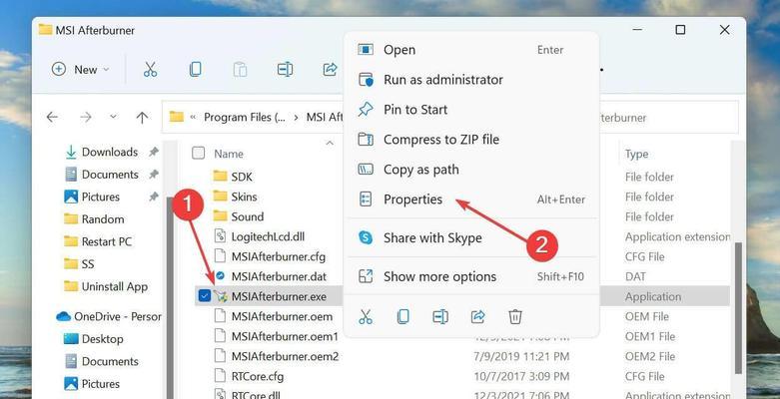Screen dimensions: 780x399
Task: Choose Compress to ZIP file
Action: 471,140
